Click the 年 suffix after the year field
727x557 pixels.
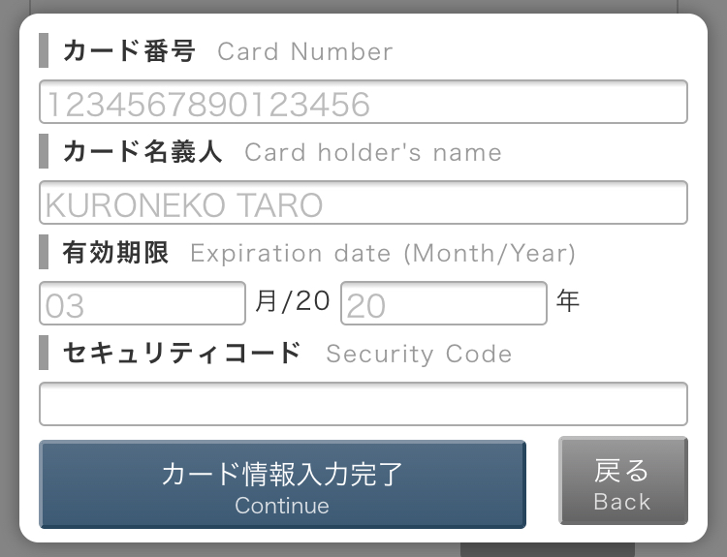(x=568, y=300)
